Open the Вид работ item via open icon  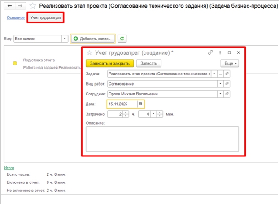tap(227, 83)
